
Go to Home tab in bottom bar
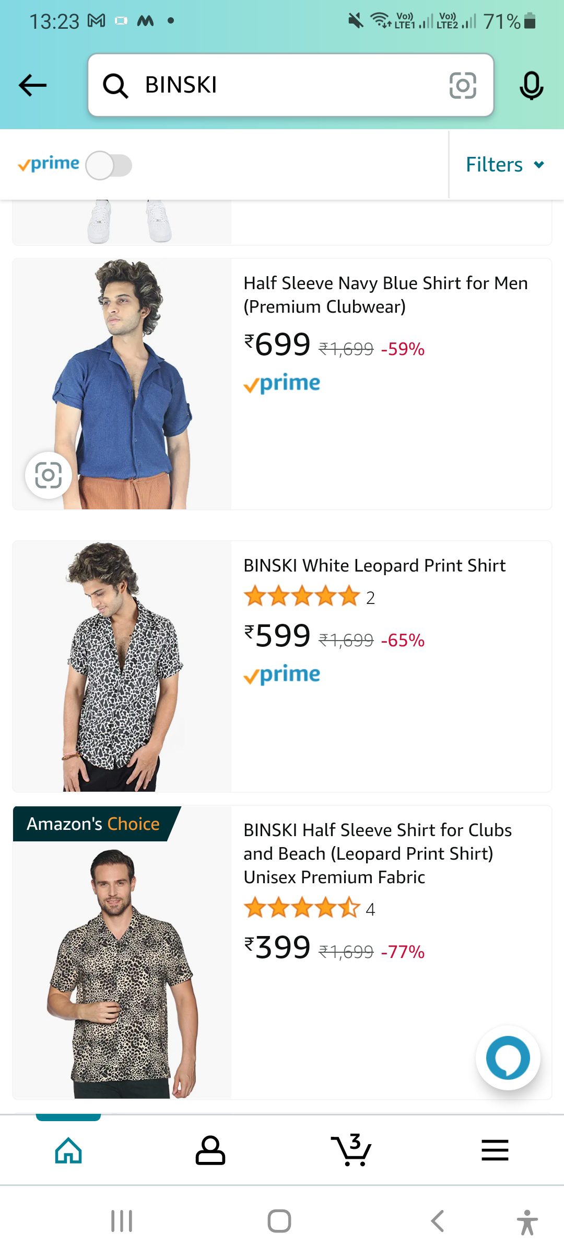(68, 1150)
